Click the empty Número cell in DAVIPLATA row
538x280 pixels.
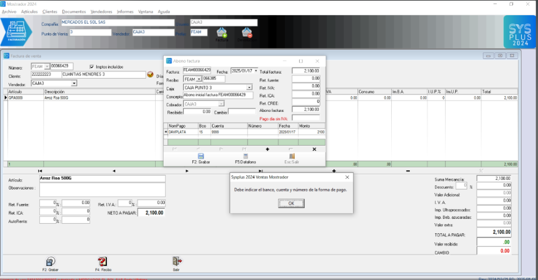tap(263, 132)
